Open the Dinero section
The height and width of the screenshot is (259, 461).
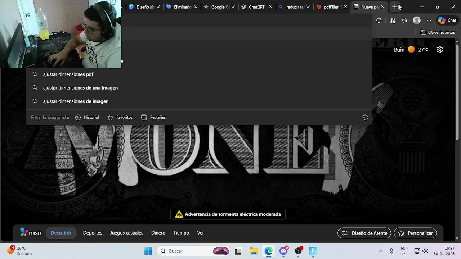coord(158,233)
